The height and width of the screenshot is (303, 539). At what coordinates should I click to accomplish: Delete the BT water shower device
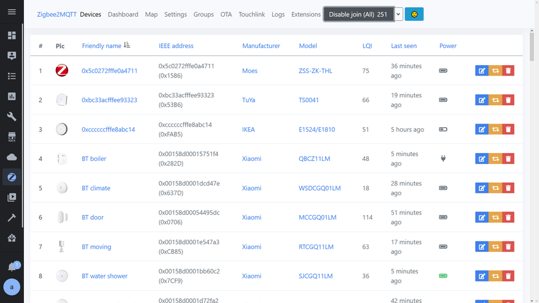(508, 276)
